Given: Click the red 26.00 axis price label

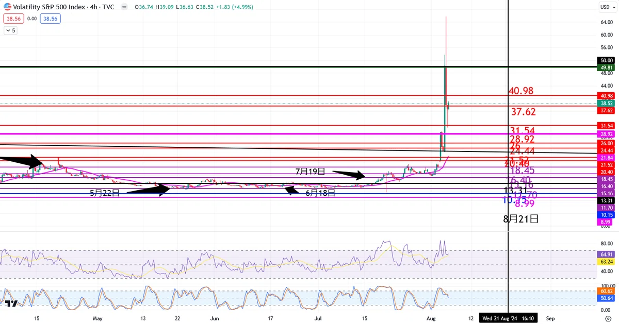Looking at the screenshot, I should point(606,143).
